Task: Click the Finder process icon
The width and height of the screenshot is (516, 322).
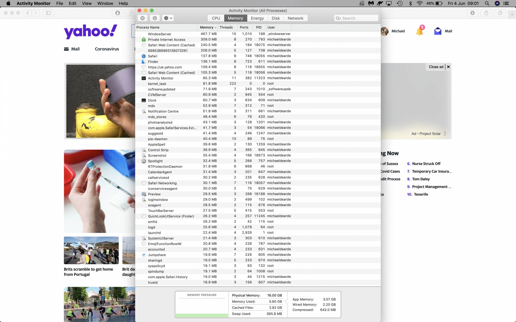Action: [144, 62]
